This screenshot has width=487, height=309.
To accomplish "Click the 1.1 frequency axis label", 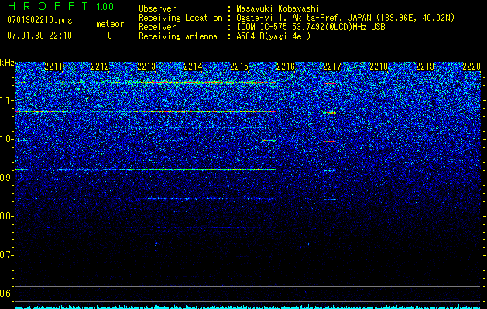I will click(6, 100).
